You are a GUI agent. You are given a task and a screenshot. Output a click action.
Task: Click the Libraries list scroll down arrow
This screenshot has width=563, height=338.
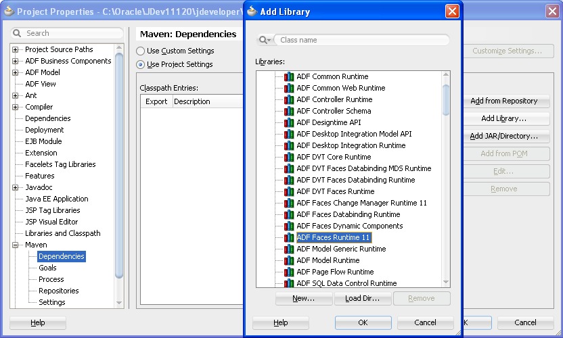(x=446, y=283)
